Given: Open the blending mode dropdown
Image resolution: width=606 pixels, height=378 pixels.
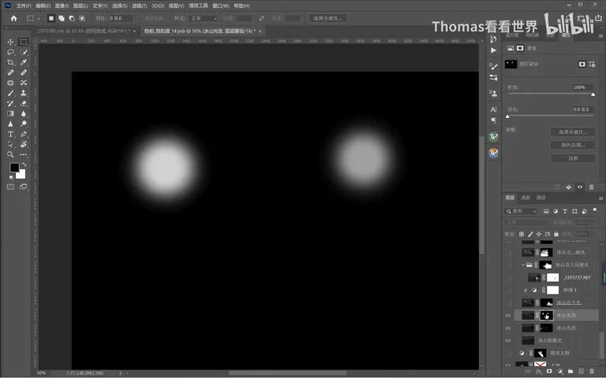Looking at the screenshot, I should click(x=526, y=223).
